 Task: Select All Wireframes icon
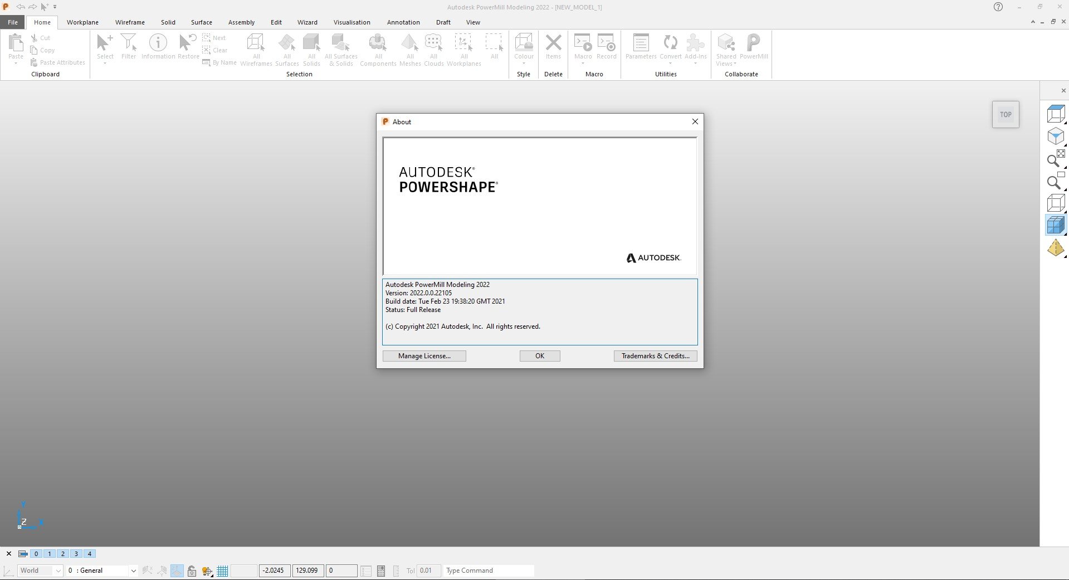pyautogui.click(x=256, y=43)
